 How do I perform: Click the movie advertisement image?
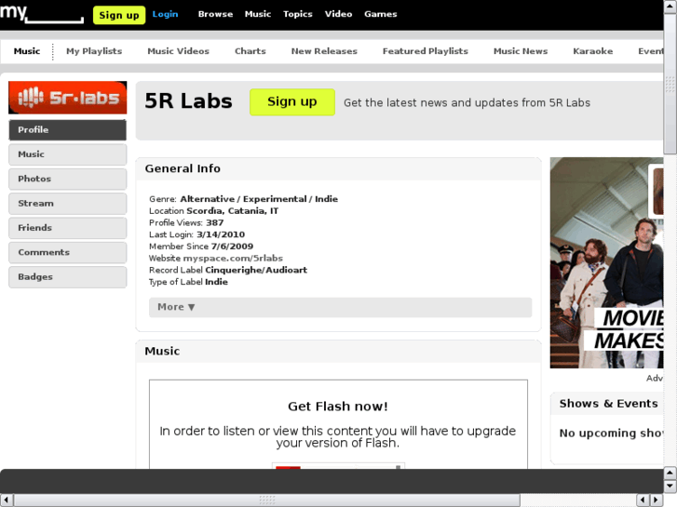coord(606,262)
